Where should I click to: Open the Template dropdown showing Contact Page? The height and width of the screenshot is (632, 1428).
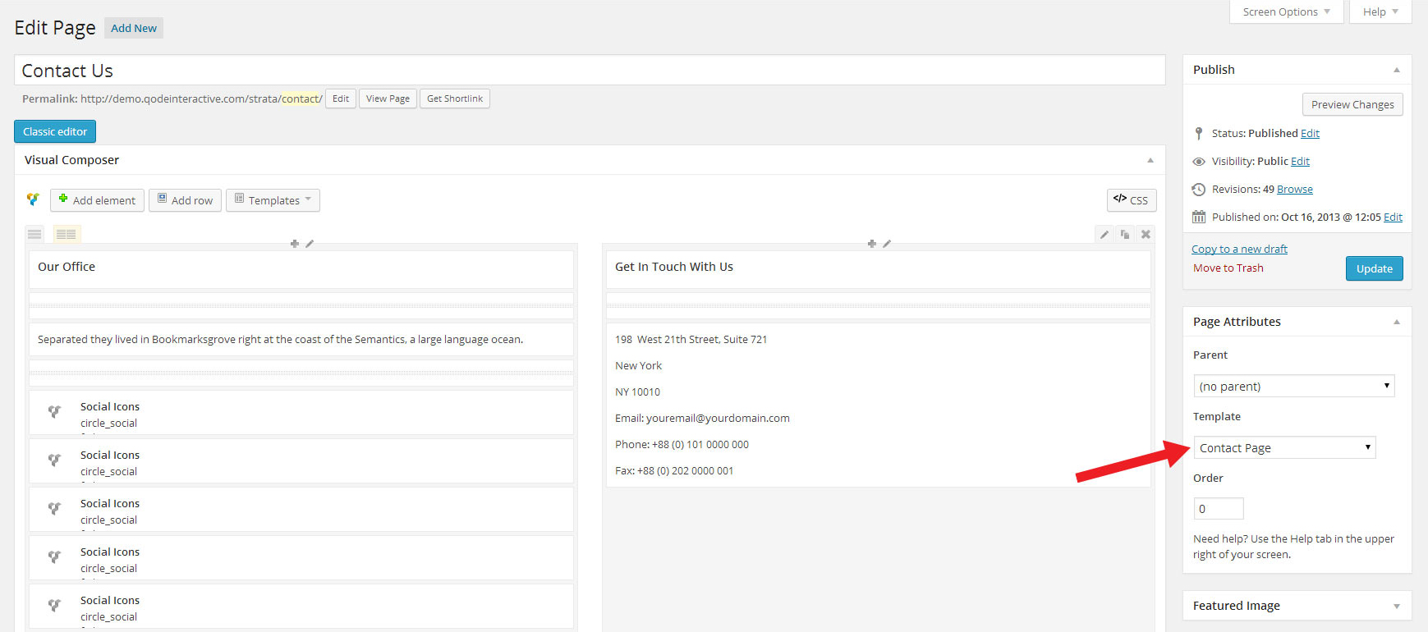pyautogui.click(x=1284, y=447)
